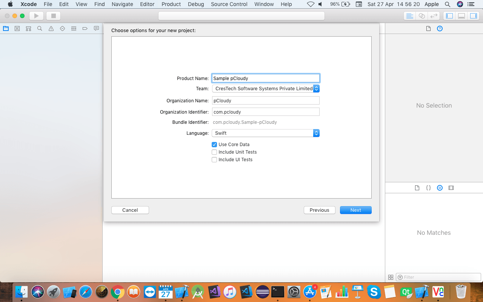Open the Window menu
Screen dimensions: 483x302
(x=264, y=4)
